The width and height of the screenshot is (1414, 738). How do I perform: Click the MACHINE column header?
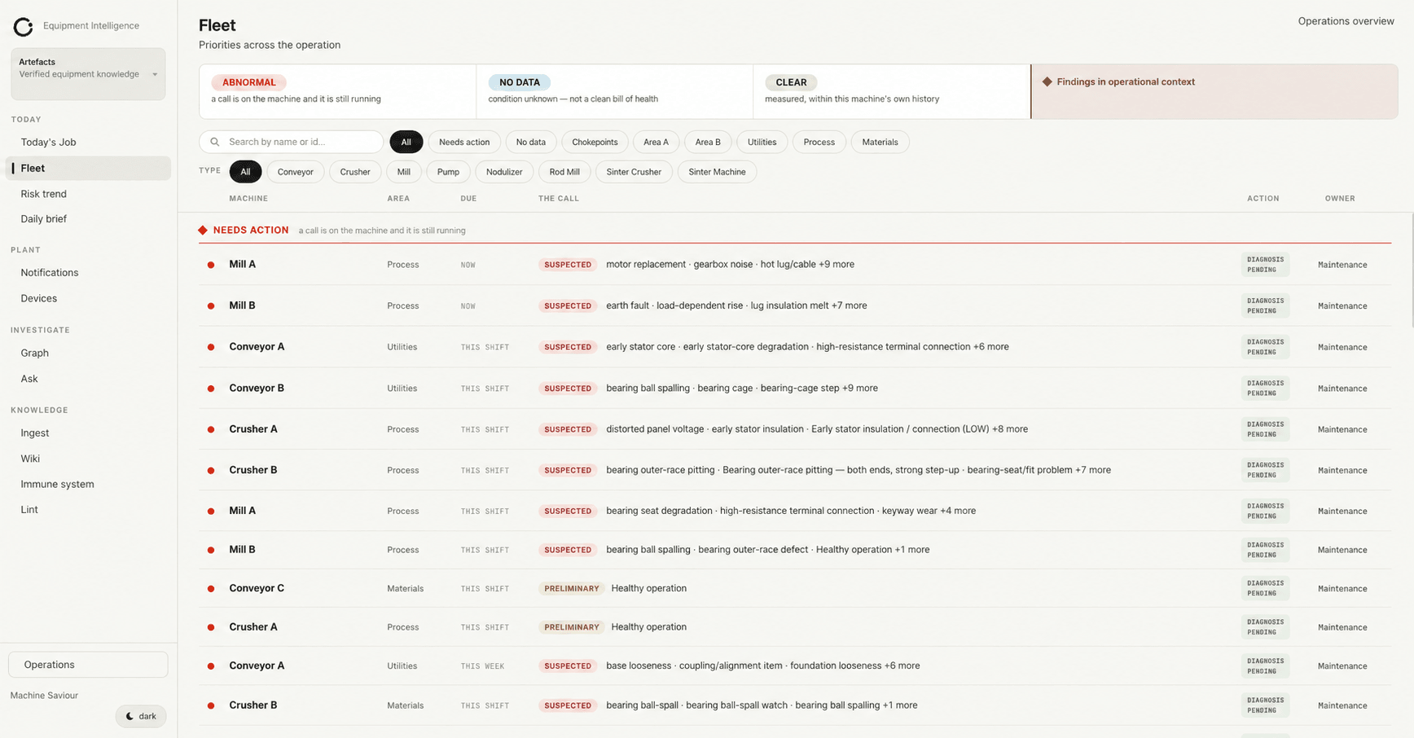pos(248,199)
